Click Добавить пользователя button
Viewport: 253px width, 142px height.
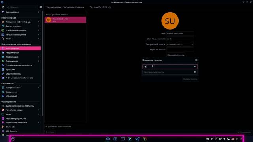pos(58,127)
